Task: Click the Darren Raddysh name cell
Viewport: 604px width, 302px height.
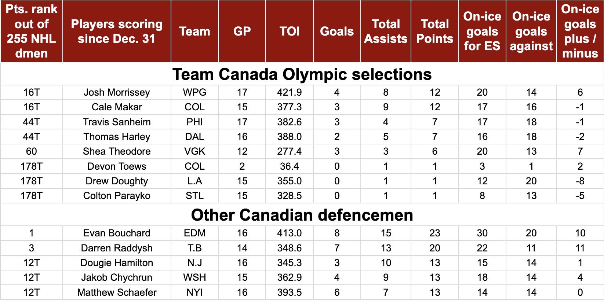Action: (117, 248)
